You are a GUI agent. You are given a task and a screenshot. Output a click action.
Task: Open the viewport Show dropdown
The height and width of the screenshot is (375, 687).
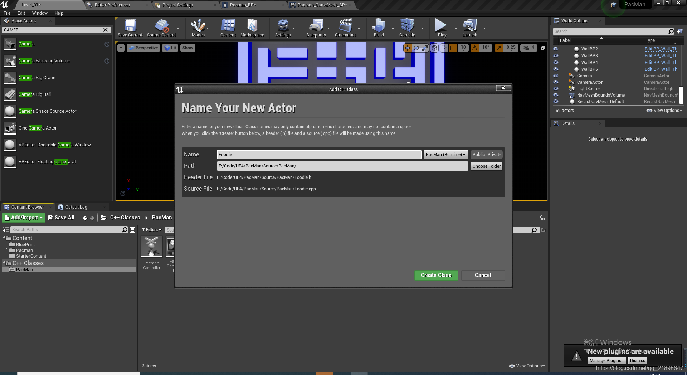point(187,48)
